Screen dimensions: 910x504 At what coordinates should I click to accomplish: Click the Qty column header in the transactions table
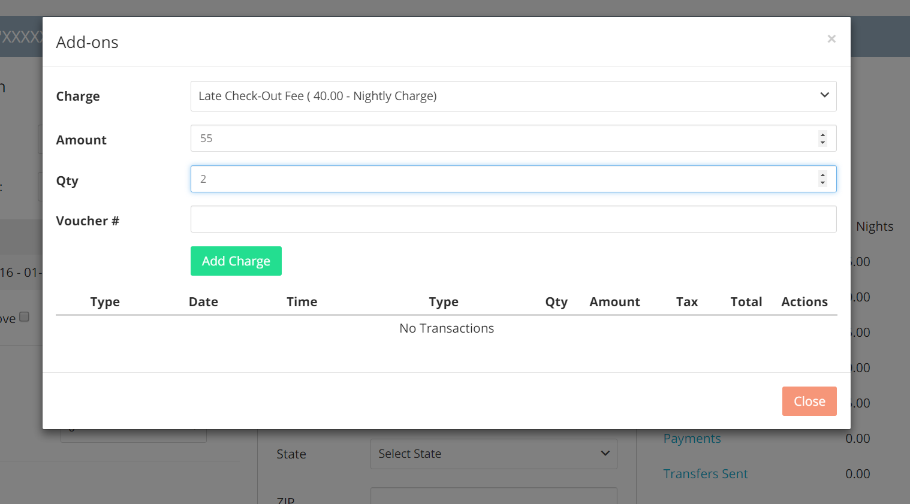pos(556,302)
